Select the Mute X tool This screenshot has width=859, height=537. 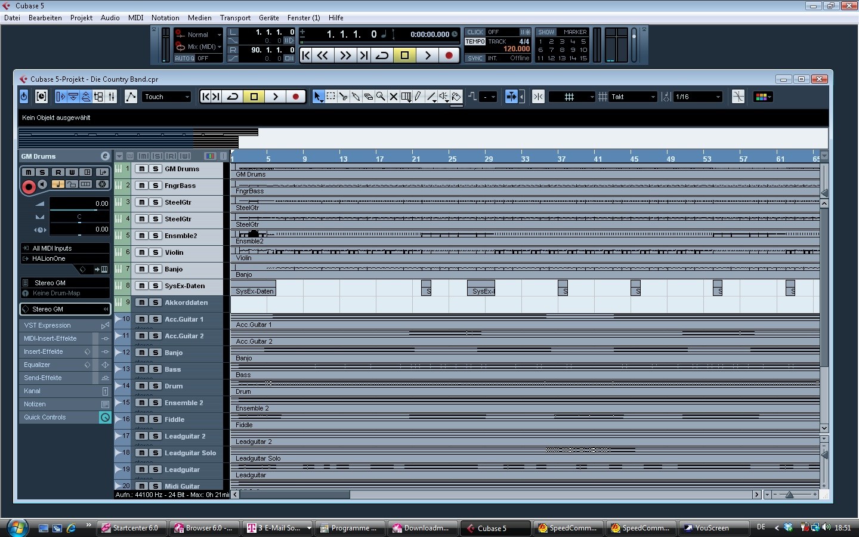393,97
